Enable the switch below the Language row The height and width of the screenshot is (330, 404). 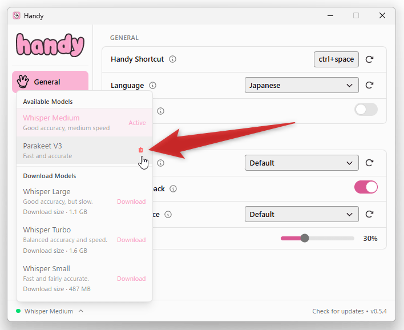[x=366, y=110]
